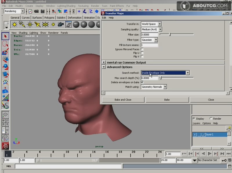The width and height of the screenshot is (232, 173).
Task: Click the camera icon on the shelf
Action: (x=61, y=24)
